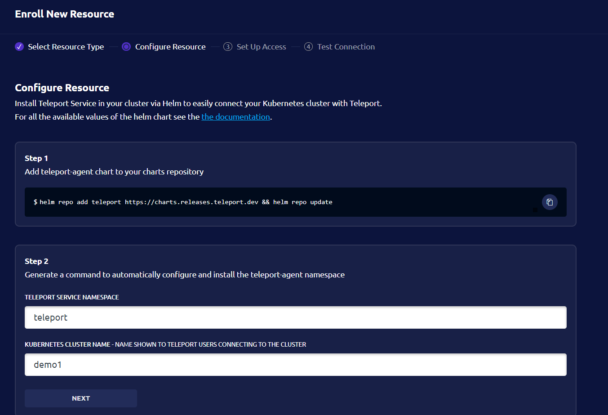Screen dimensions: 608x415
Task: Click 'Install Teleport Service in your cluster' sentence
Action: pos(198,103)
